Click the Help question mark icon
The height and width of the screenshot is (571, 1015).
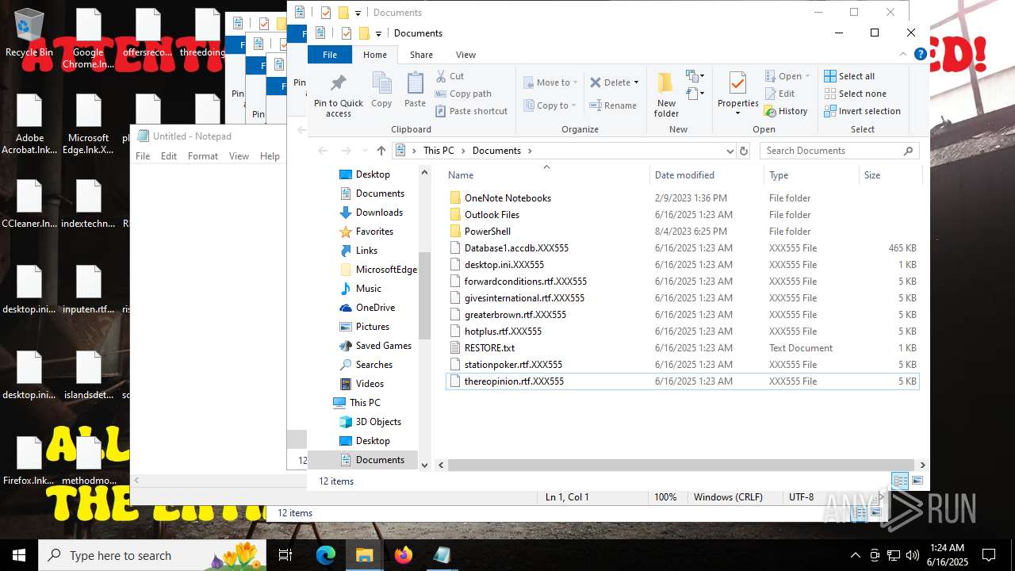(920, 55)
